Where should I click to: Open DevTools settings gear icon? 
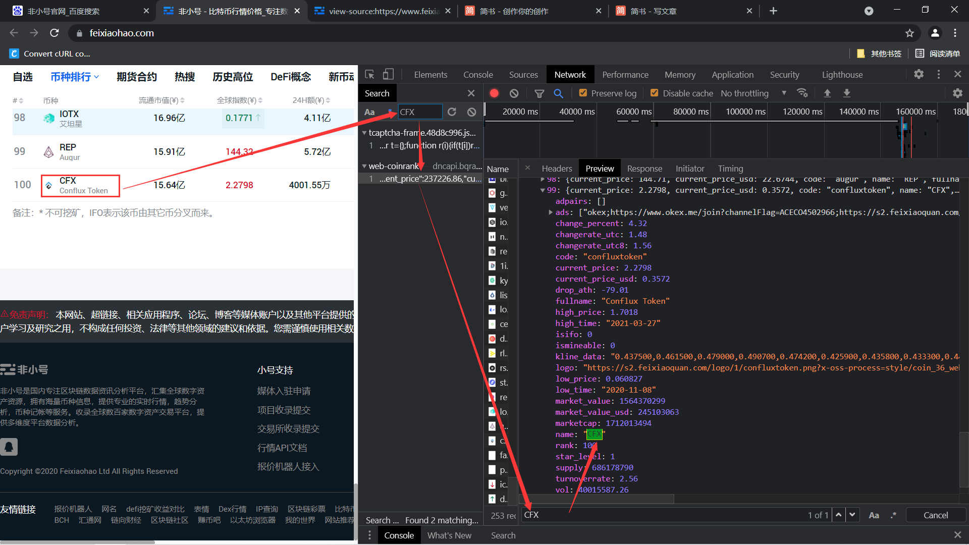pyautogui.click(x=919, y=74)
